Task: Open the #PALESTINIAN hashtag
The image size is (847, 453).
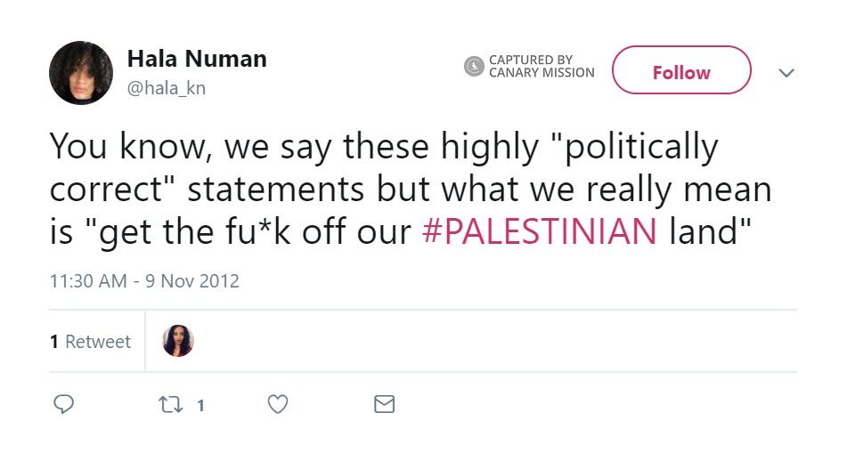Action: [538, 231]
